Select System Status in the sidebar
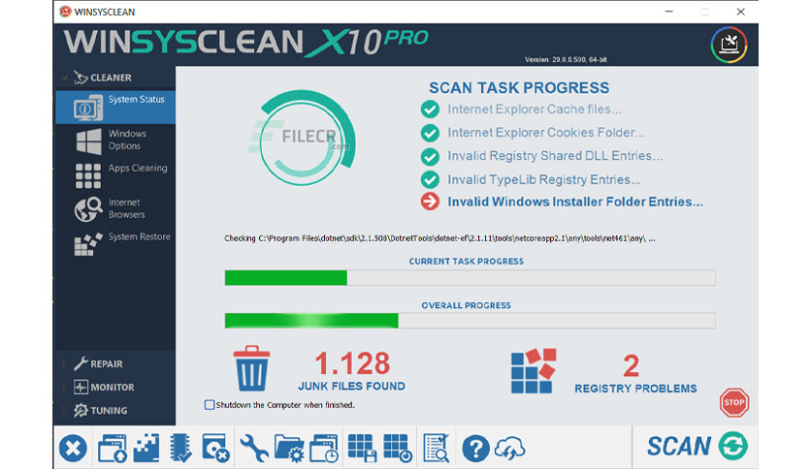The image size is (811, 469). pyautogui.click(x=115, y=107)
